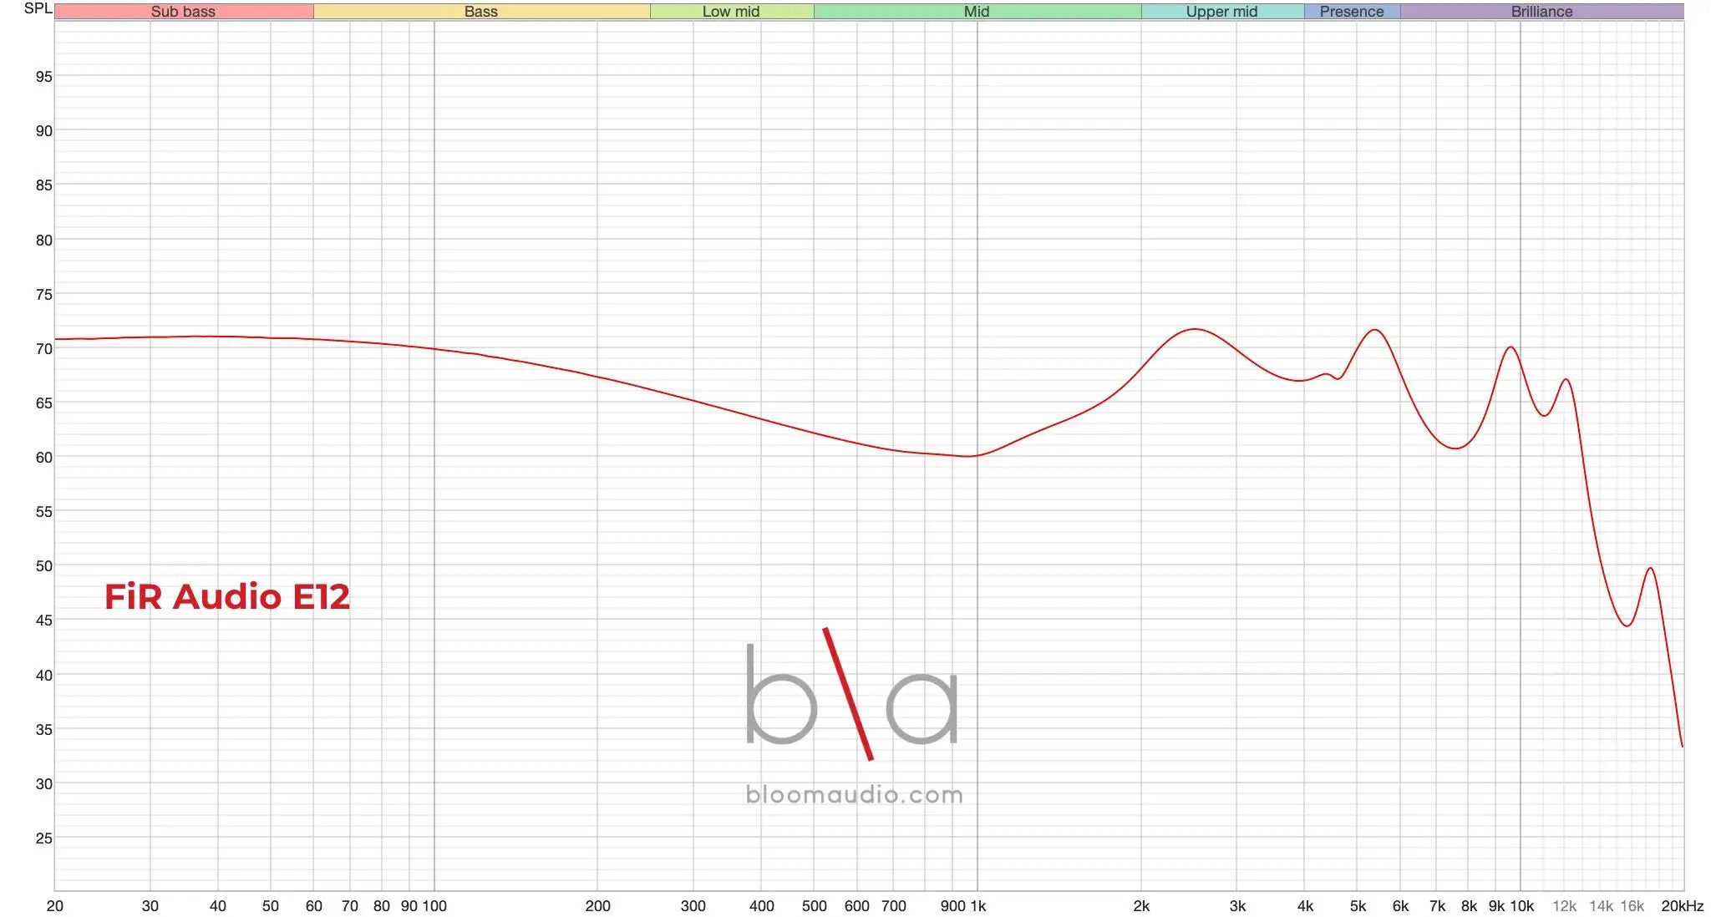This screenshot has width=1711, height=917.
Task: Click the 1k frequency axis label
Action: [x=977, y=906]
